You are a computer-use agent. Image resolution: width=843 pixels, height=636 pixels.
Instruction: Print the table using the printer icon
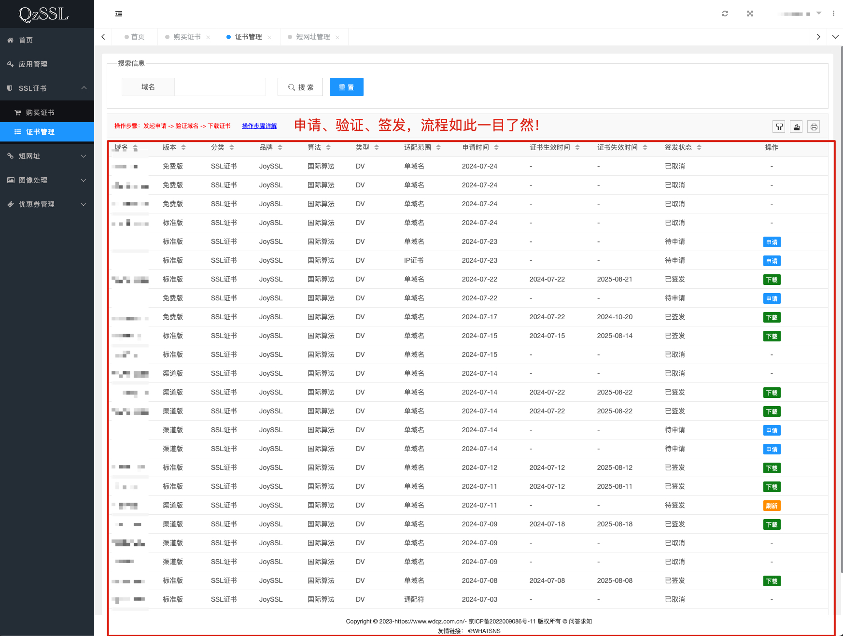coord(814,127)
